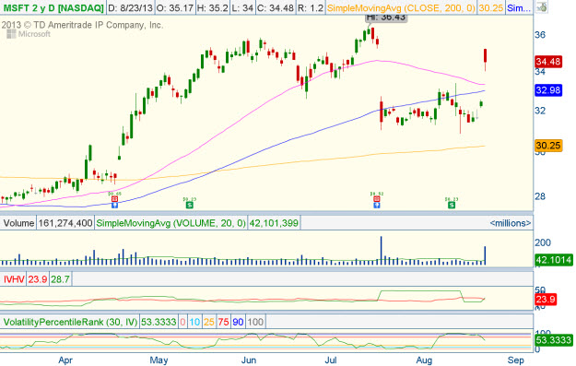Click the blue 32.98 moving average tag
Image resolution: width=576 pixels, height=366 pixels.
click(548, 90)
